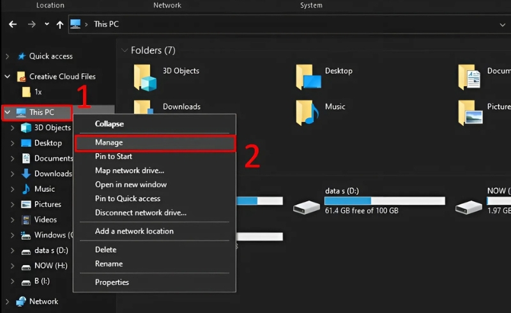
Task: Click the Network group label in ribbon
Action: point(167,5)
